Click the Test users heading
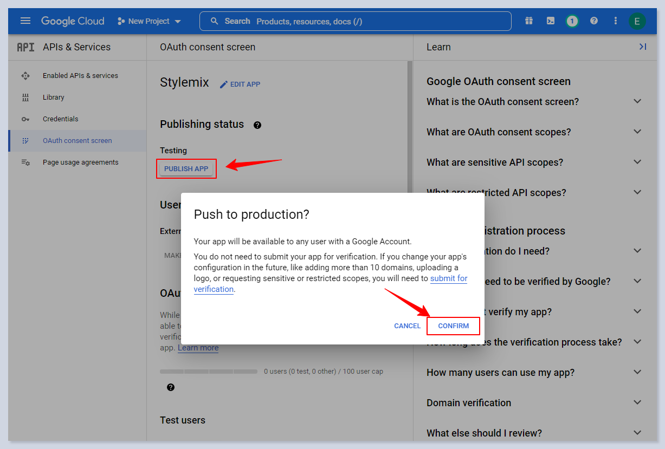The height and width of the screenshot is (449, 665). click(x=183, y=420)
